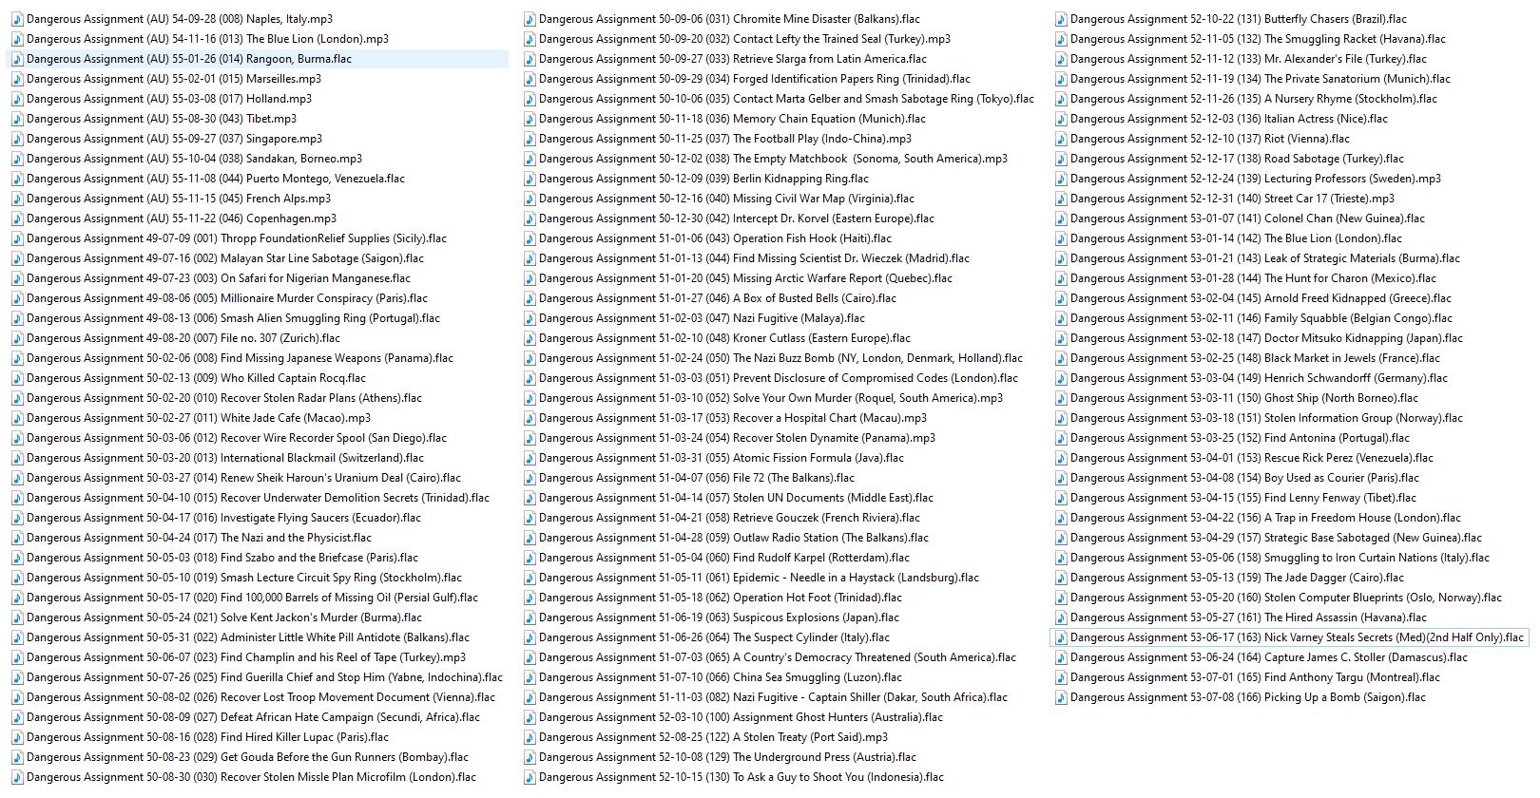Viewport: 1540px width, 798px height.
Task: Click the file icon for Chromite Mine Disaster (Balkans)
Action: pyautogui.click(x=529, y=19)
